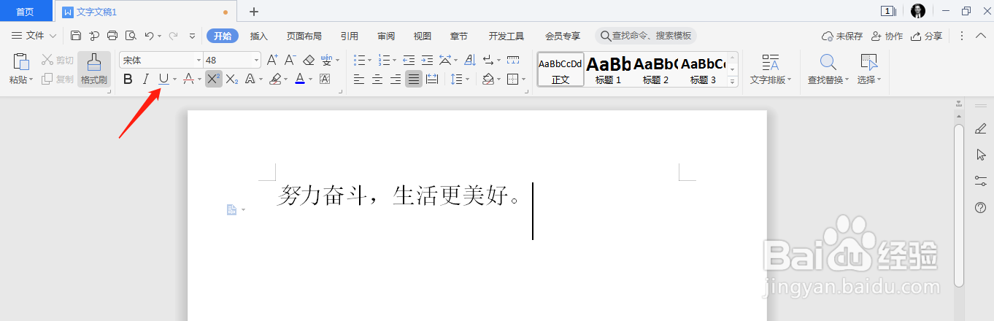Open quick access toolbar customize dropdown
The height and width of the screenshot is (321, 994).
point(193,36)
